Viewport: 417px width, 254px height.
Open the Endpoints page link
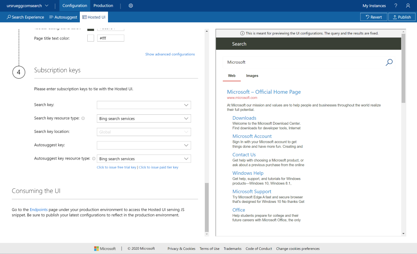pos(38,210)
